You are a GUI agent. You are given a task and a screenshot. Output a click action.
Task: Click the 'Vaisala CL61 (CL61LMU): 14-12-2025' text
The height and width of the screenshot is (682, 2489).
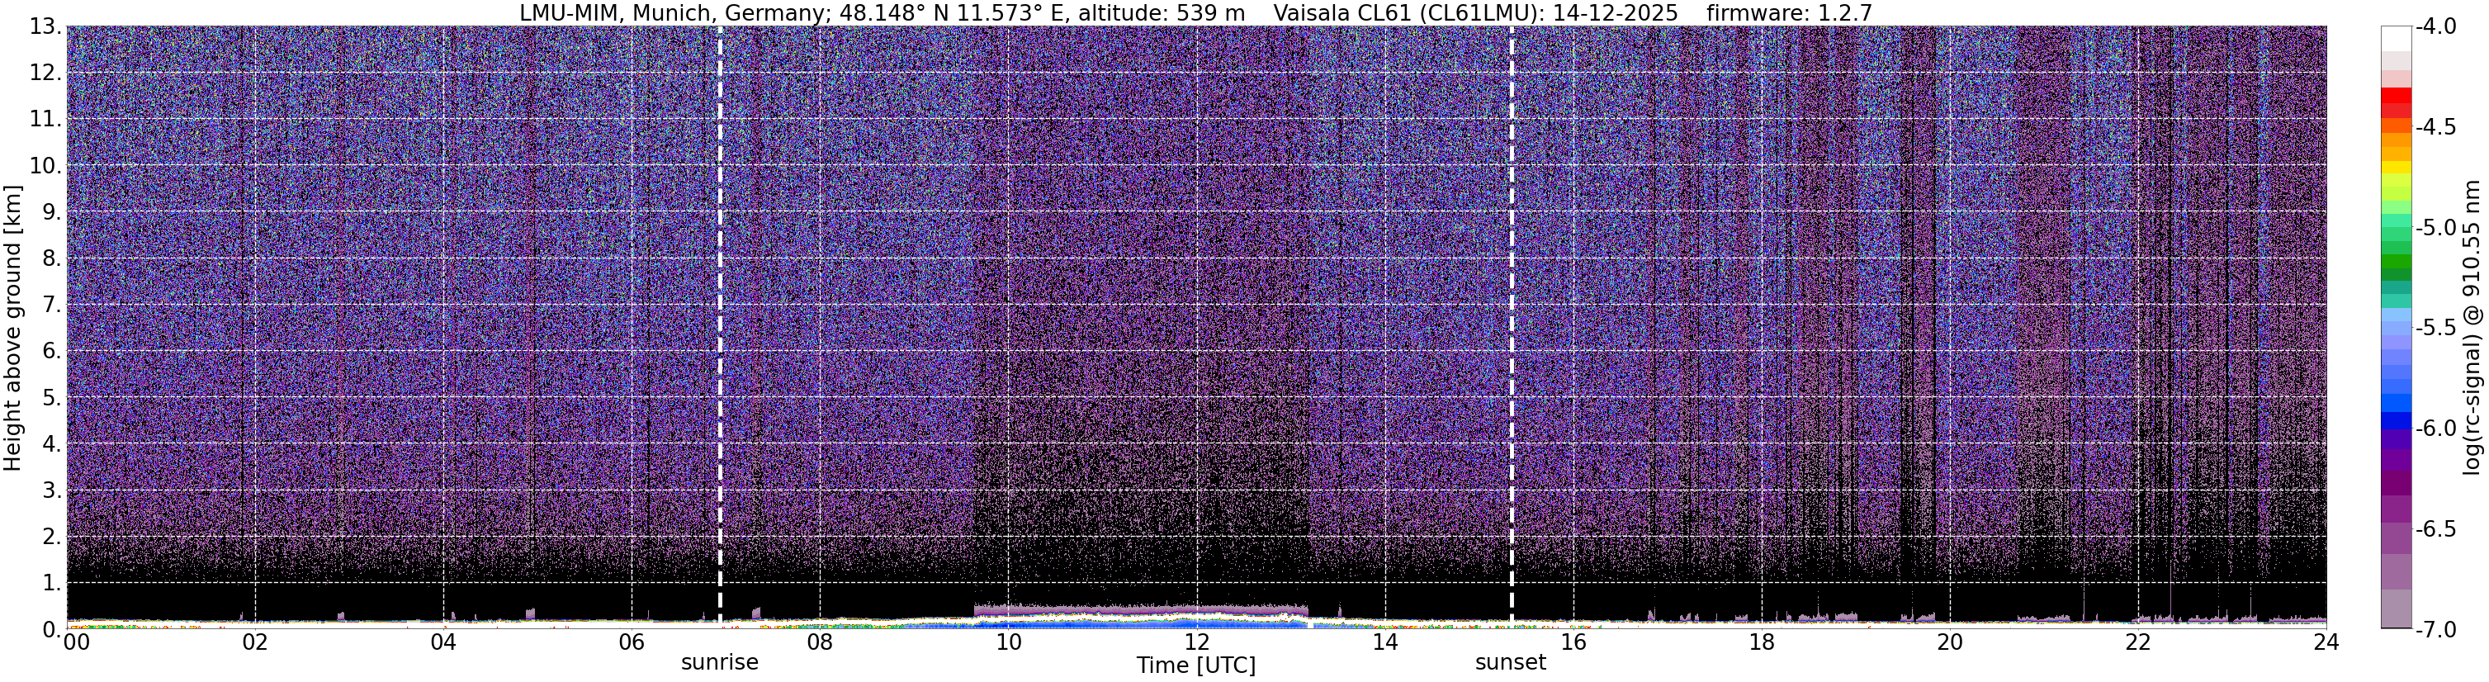click(x=1475, y=12)
